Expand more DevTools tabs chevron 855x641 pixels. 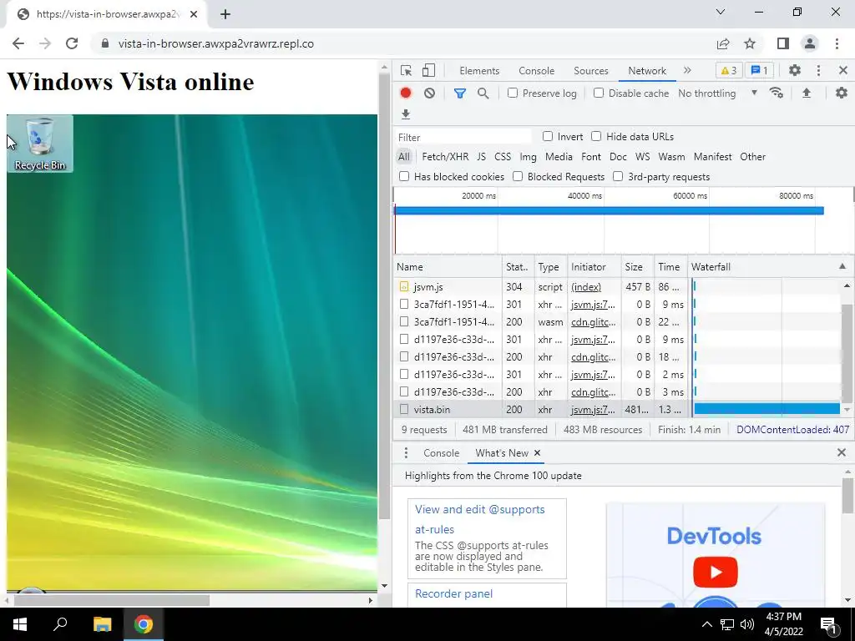click(687, 70)
